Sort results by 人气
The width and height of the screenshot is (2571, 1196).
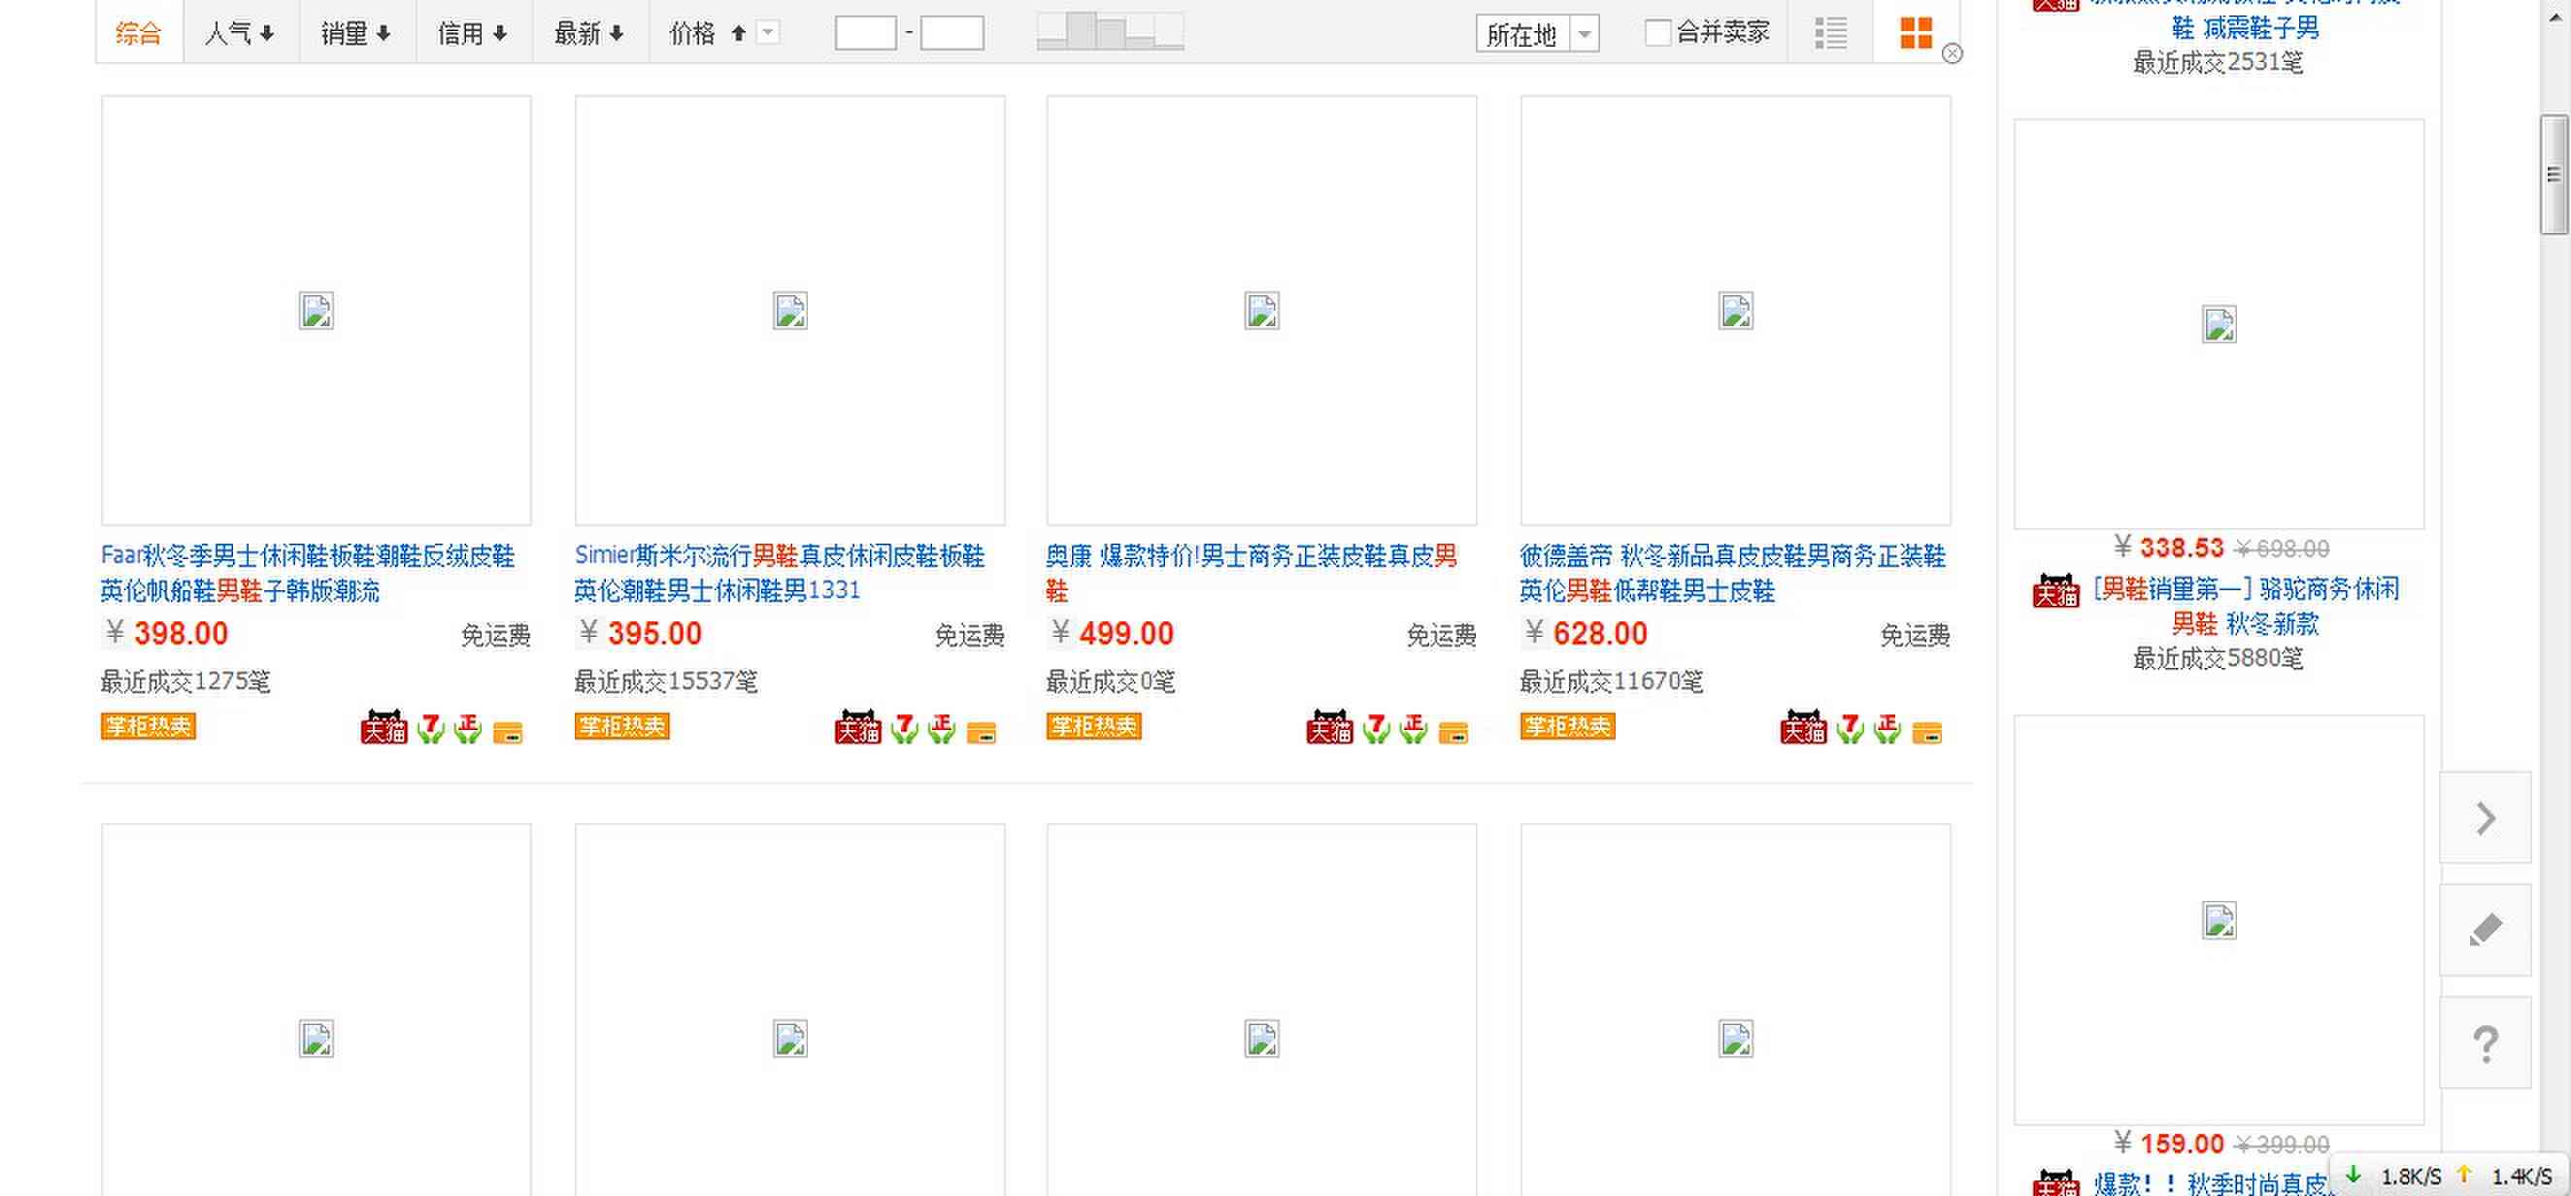coord(240,33)
